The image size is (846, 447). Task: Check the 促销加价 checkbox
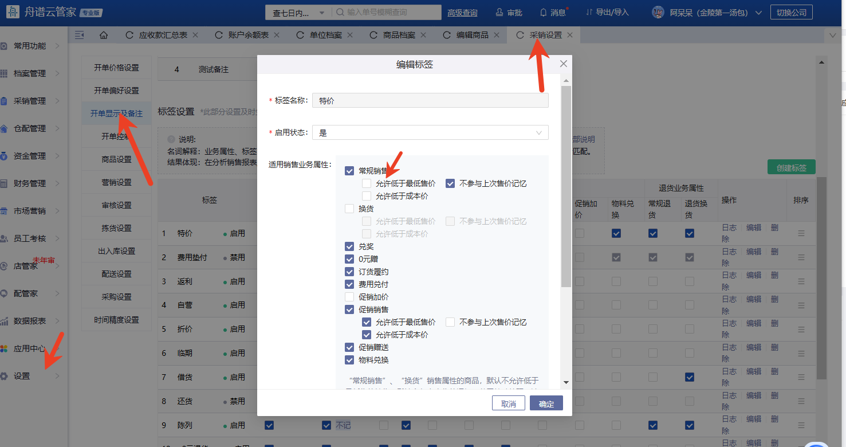(349, 297)
